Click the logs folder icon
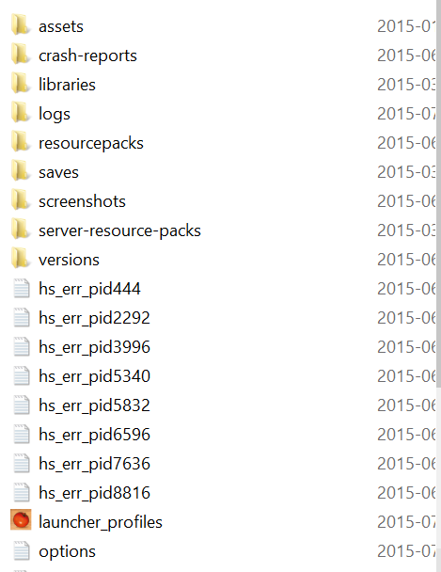 (x=21, y=112)
